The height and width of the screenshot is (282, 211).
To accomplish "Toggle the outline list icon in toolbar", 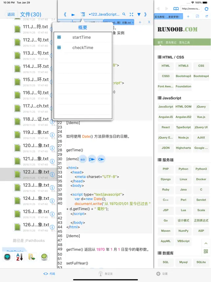I will click(83, 14).
